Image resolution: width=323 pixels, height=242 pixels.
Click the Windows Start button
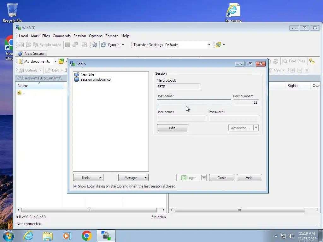click(x=8, y=236)
